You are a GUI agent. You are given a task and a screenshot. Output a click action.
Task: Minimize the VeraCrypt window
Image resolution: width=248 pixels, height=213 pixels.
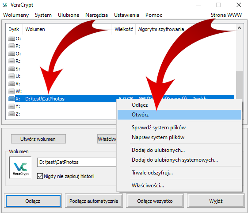(x=198, y=5)
